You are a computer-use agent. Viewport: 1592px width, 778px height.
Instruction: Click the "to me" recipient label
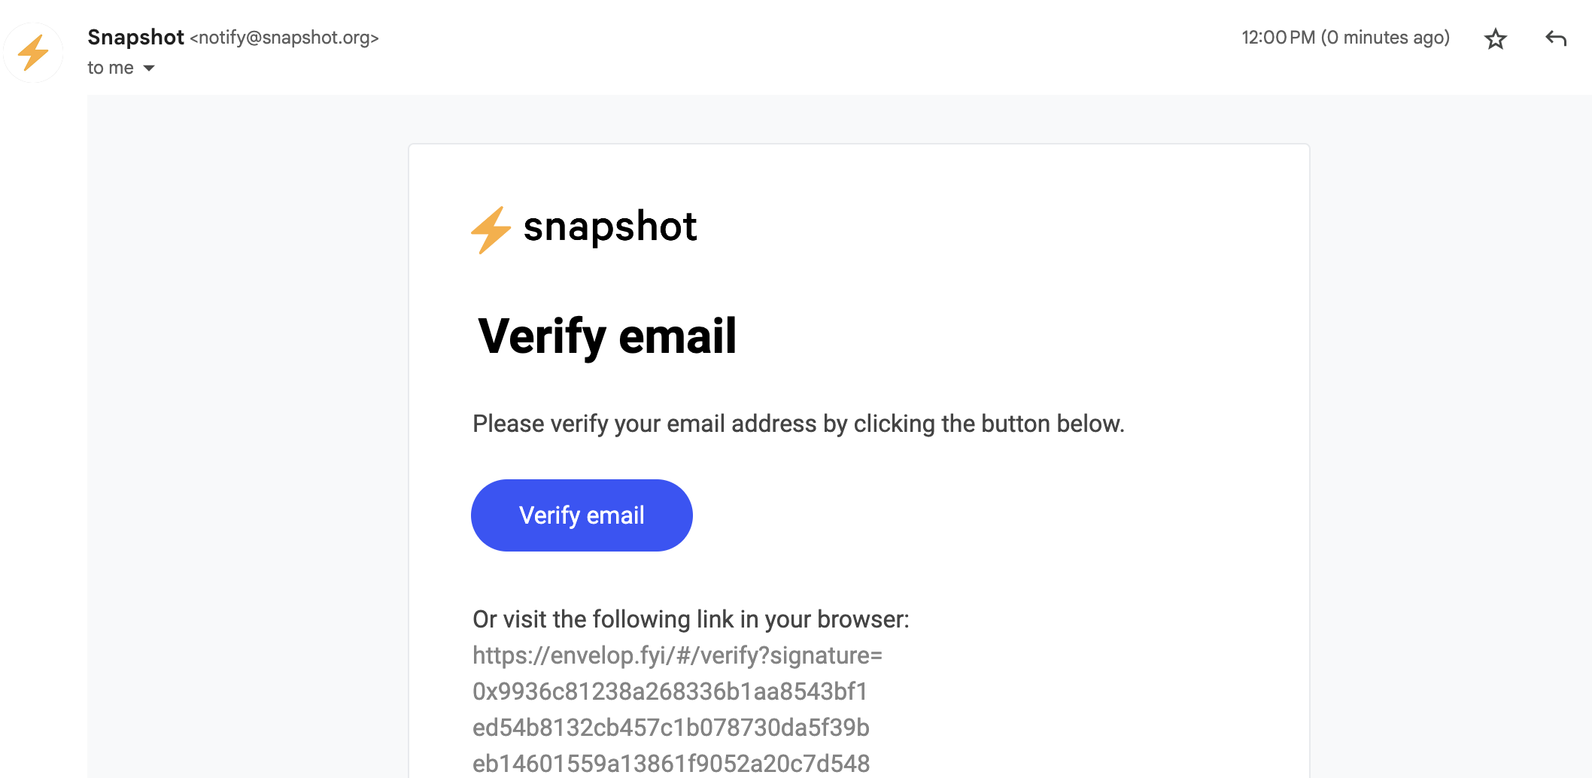pos(110,68)
